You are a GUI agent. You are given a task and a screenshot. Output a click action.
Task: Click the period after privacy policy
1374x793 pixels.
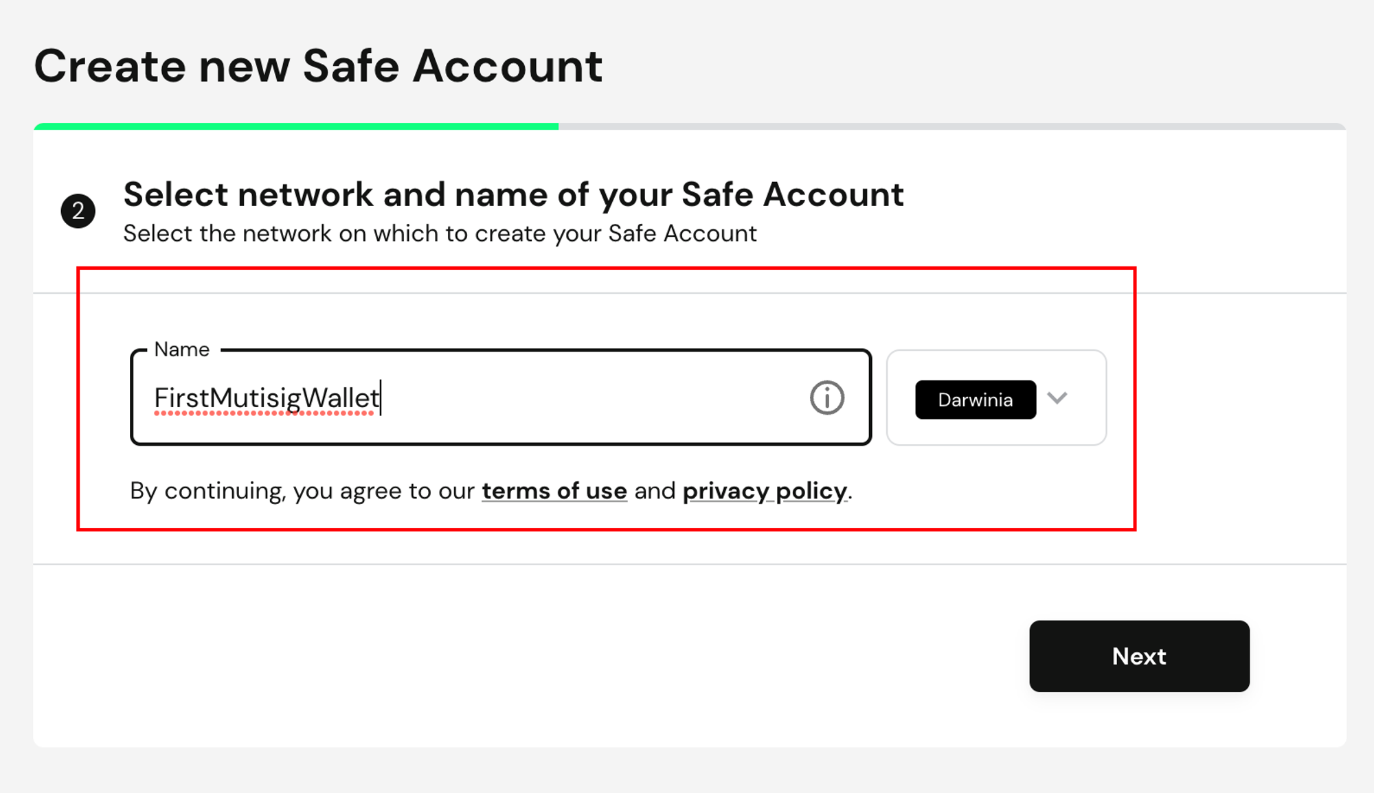[x=851, y=492]
